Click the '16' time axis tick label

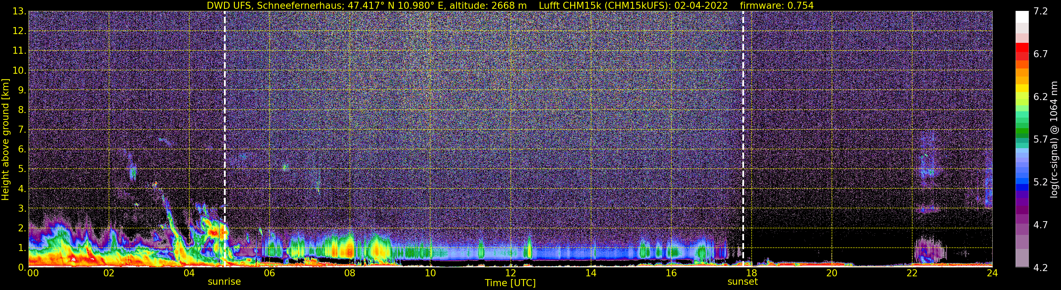671,273
